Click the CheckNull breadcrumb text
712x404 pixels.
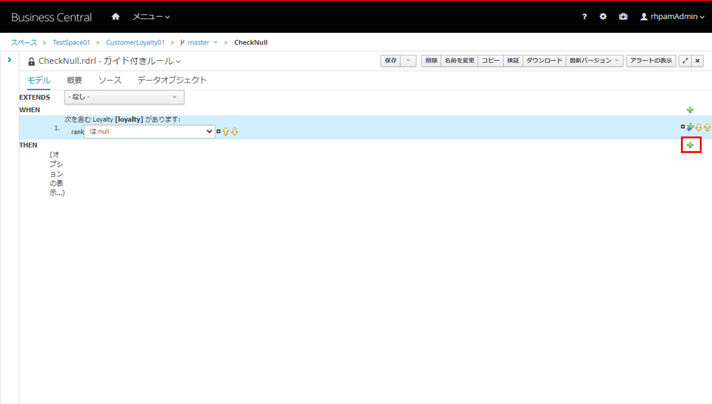coord(251,42)
